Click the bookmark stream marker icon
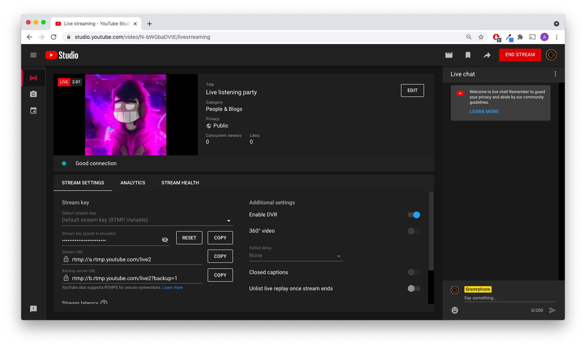Image resolution: width=586 pixels, height=348 pixels. [x=468, y=55]
